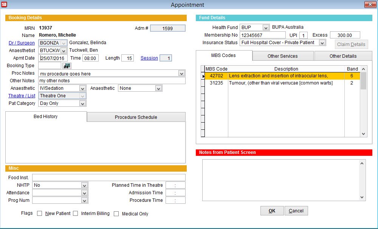
Task: Open the Attendance dropdown
Action: point(84,193)
